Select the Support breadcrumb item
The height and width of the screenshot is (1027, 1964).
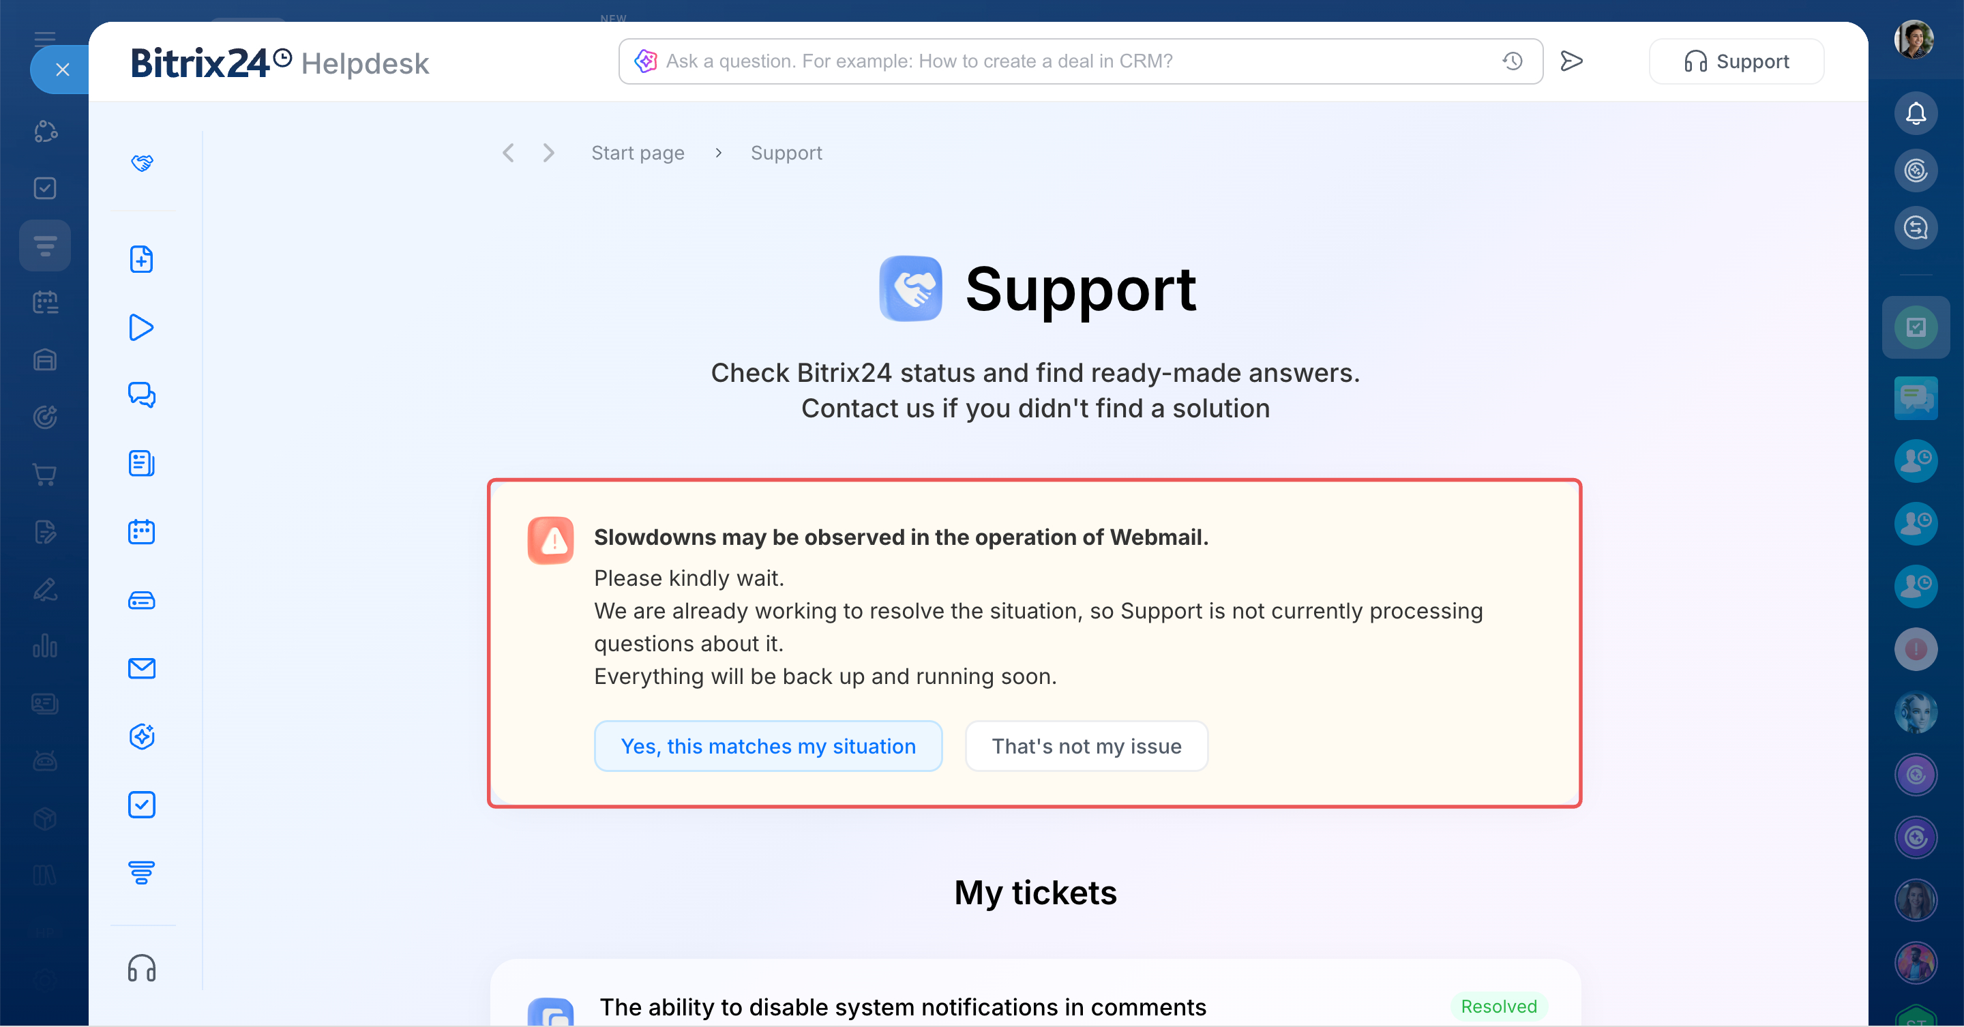point(786,153)
